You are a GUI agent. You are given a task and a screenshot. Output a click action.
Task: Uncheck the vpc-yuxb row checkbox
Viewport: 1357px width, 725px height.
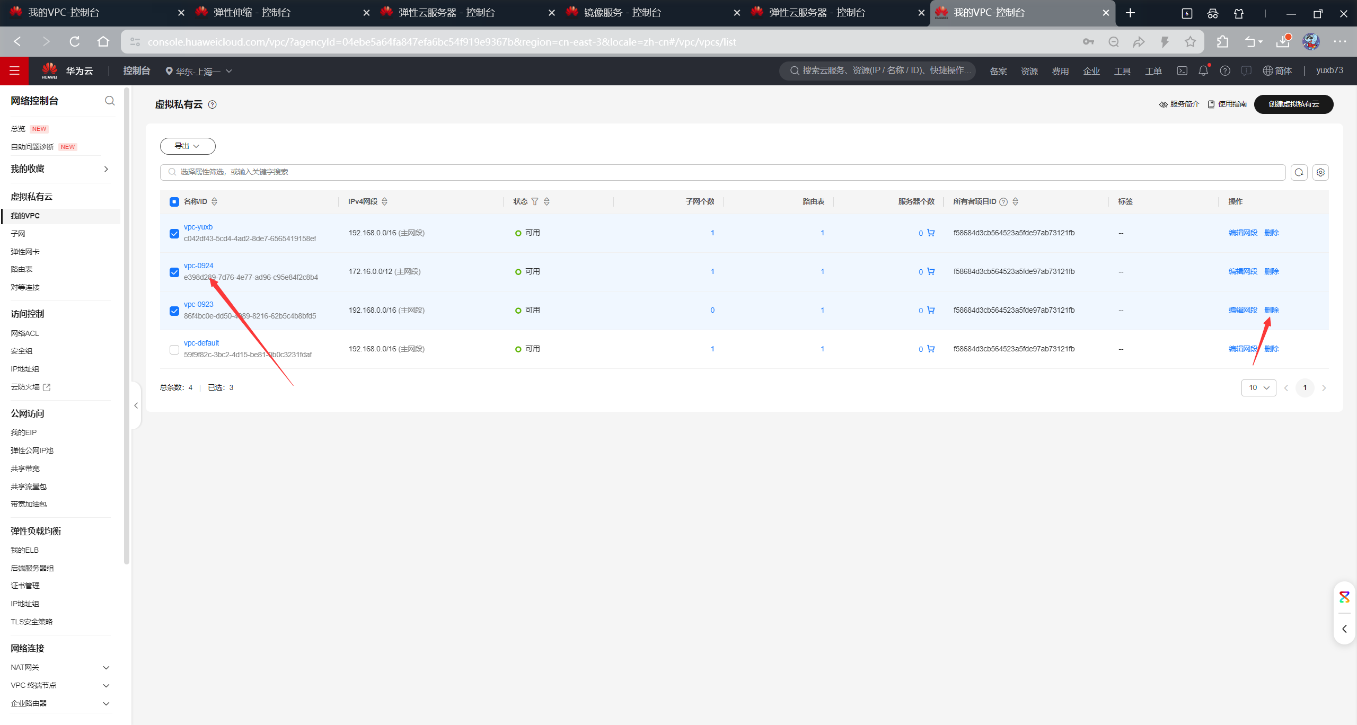click(x=174, y=233)
